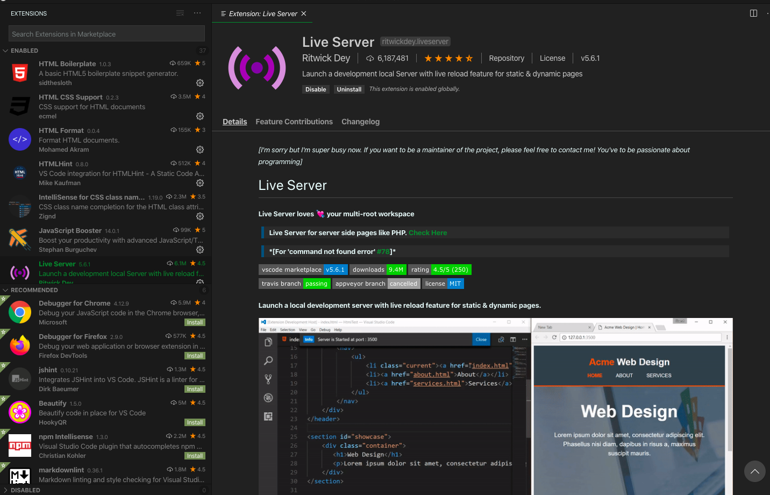Switch to the Changelog tab
Screen dimensions: 770x495
360,122
